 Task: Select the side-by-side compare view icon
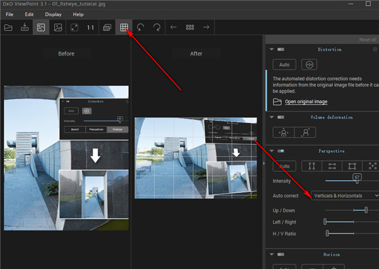[41, 28]
